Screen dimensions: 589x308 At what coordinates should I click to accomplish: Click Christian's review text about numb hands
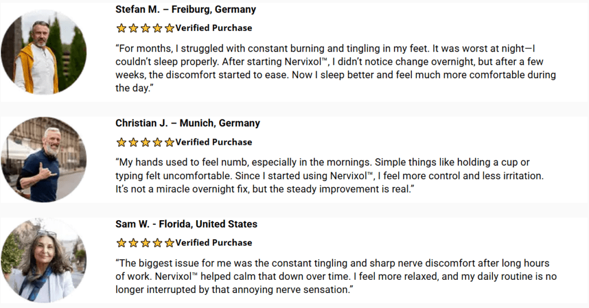point(330,176)
